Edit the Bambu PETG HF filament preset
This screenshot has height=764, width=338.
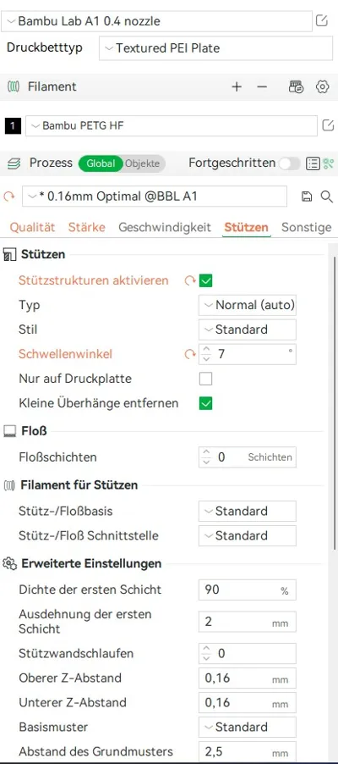coord(328,125)
